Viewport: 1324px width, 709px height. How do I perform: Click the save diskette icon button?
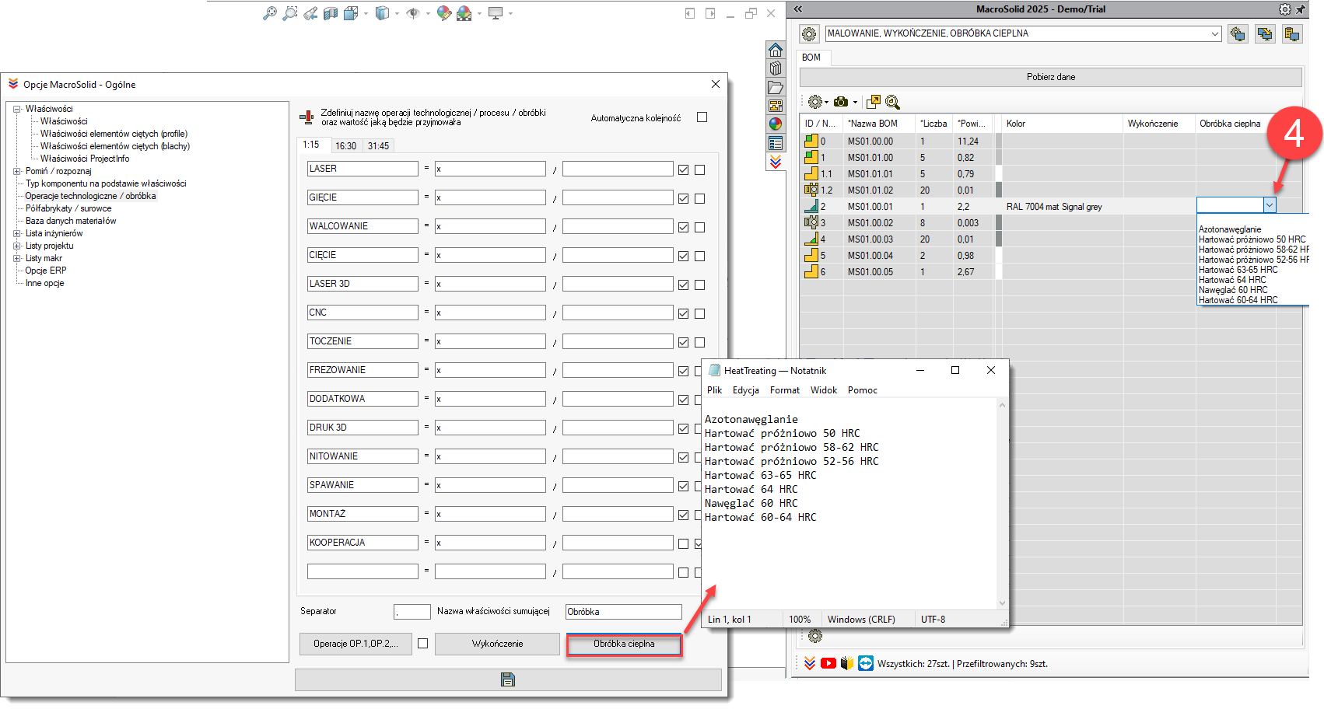click(508, 679)
